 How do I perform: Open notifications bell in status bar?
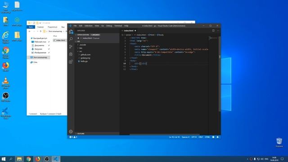click(x=218, y=137)
